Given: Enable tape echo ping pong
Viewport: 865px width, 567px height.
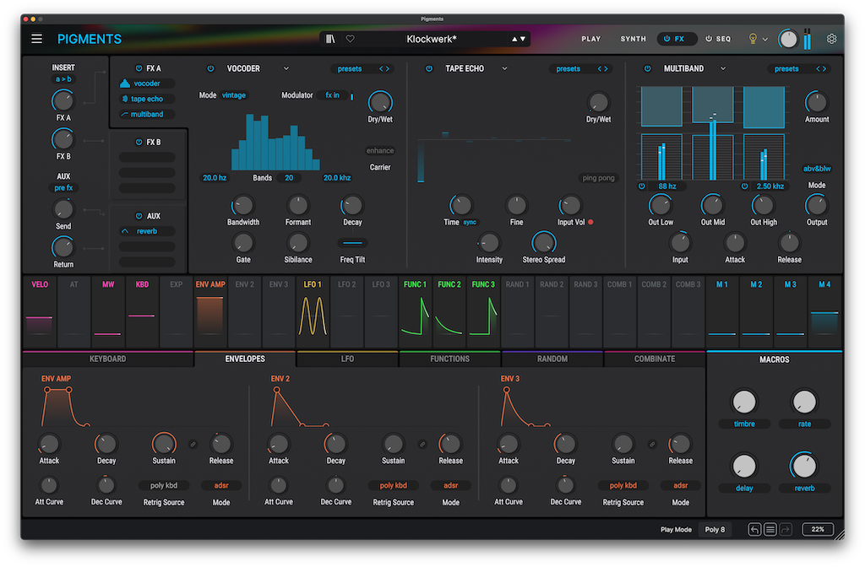Looking at the screenshot, I should coord(598,178).
